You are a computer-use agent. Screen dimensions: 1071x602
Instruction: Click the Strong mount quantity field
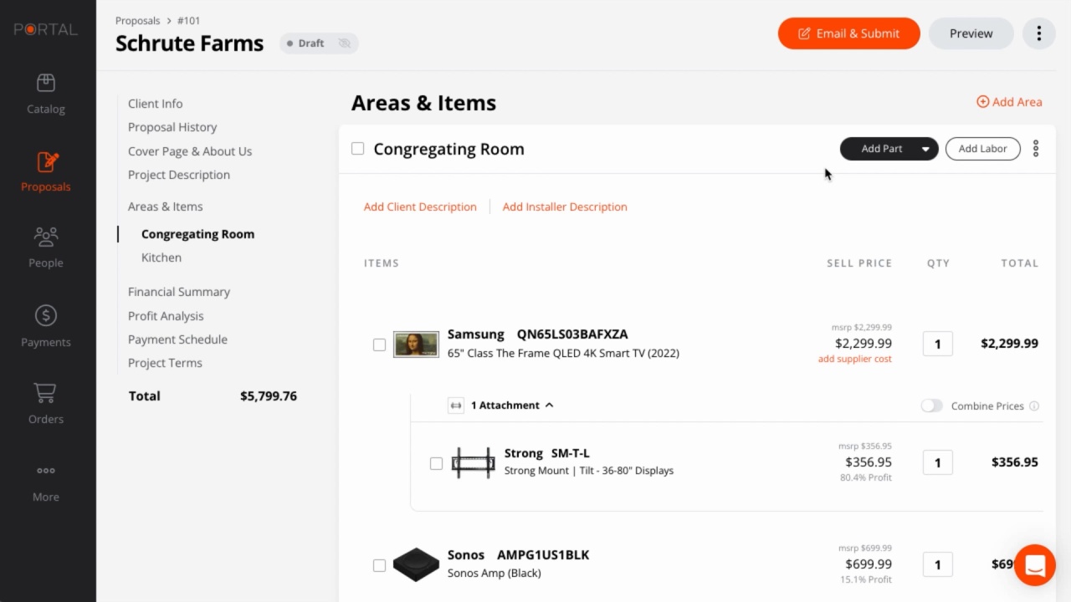pos(937,462)
